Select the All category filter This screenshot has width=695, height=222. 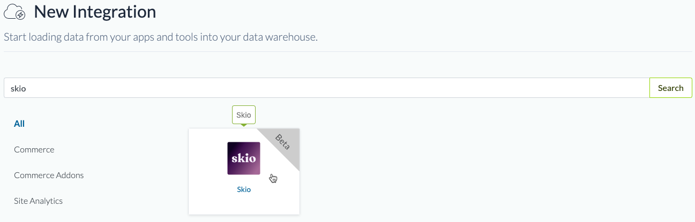(19, 124)
